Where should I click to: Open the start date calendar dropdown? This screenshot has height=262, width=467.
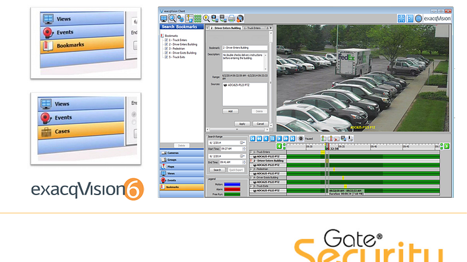(x=242, y=143)
